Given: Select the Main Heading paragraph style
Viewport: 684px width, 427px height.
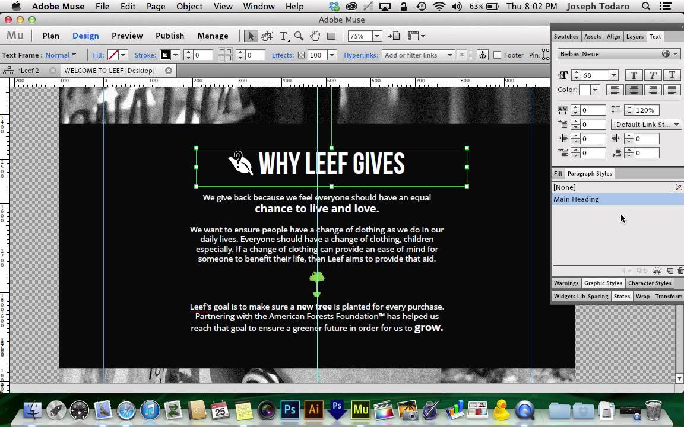Looking at the screenshot, I should click(x=617, y=199).
